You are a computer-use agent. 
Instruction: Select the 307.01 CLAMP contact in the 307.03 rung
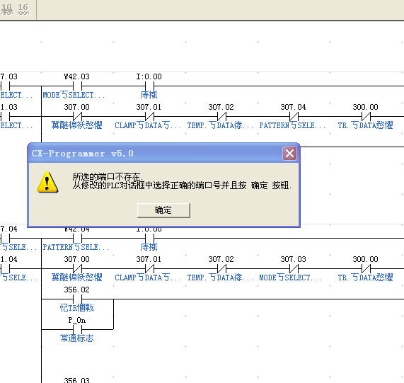pyautogui.click(x=149, y=268)
